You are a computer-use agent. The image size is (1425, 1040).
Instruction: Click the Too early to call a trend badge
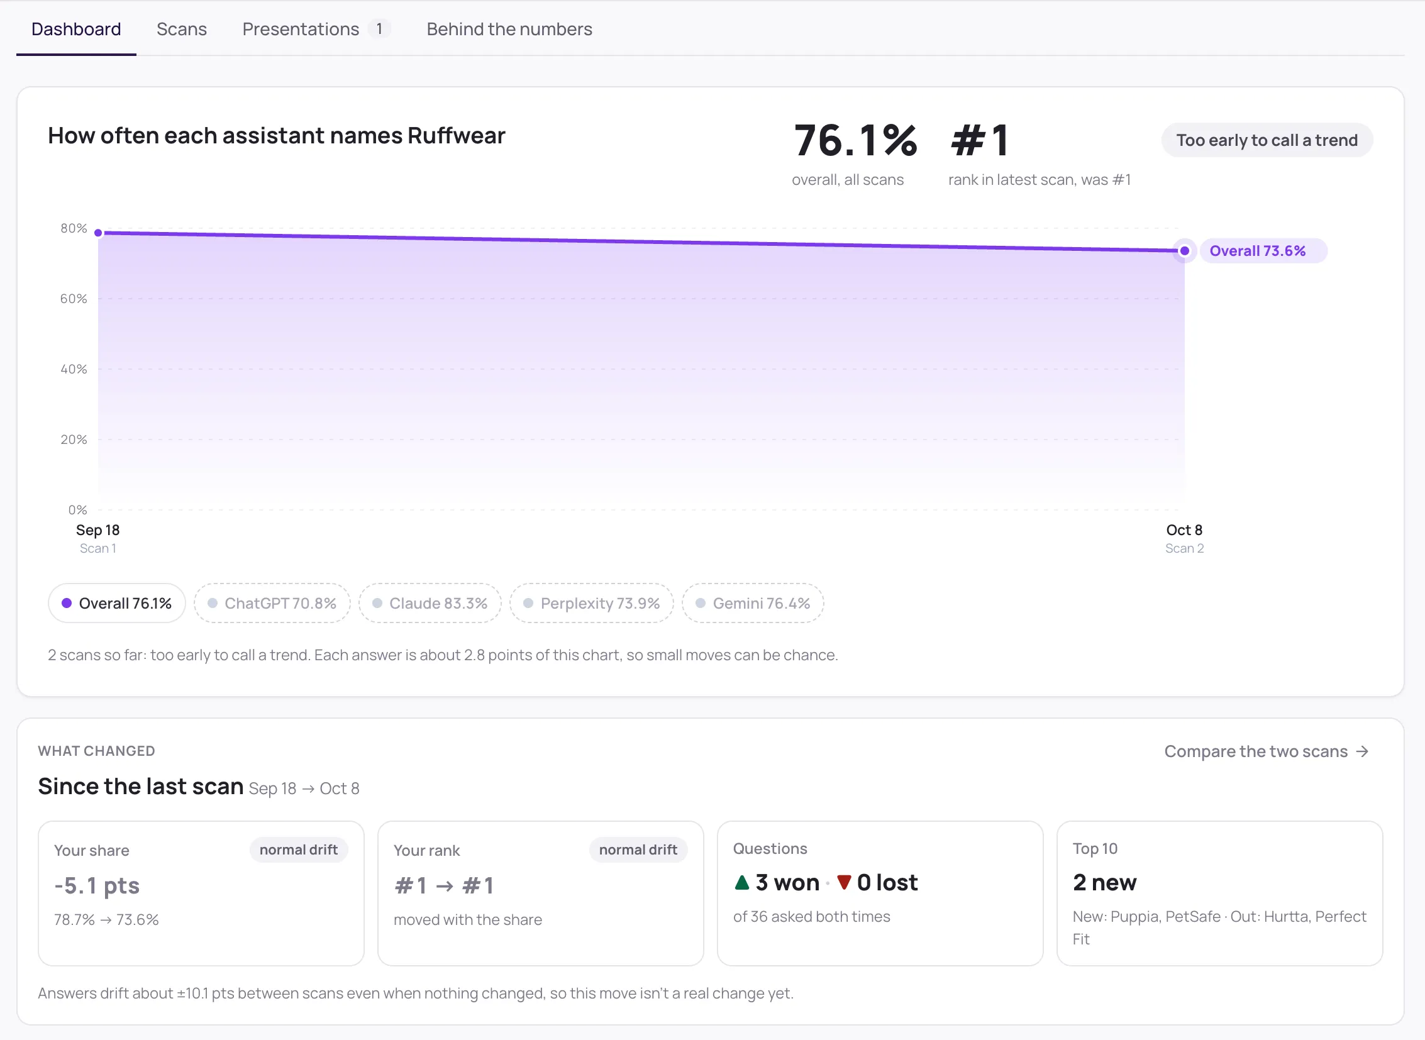tap(1267, 140)
